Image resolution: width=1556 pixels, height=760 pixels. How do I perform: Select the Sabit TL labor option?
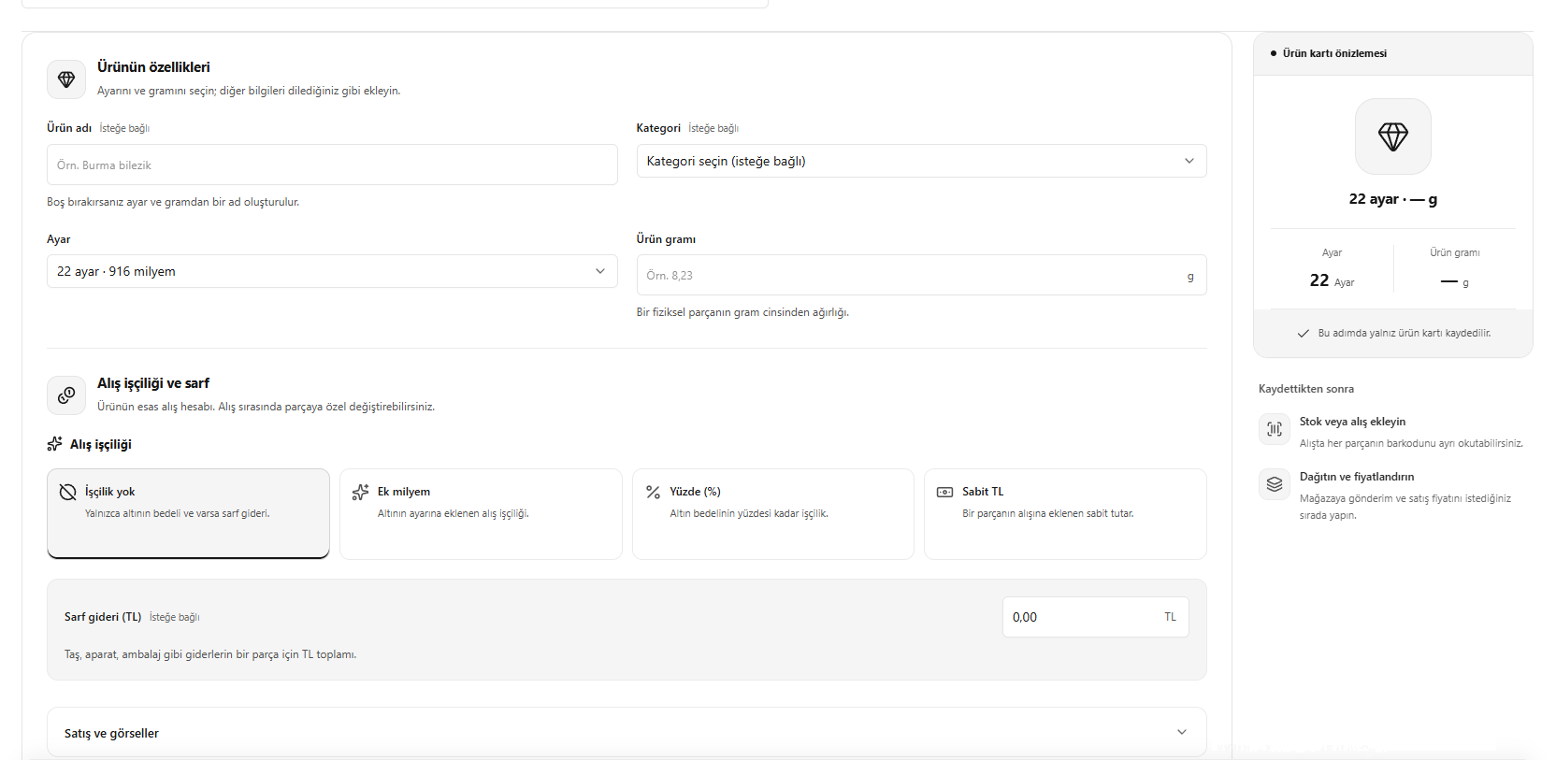point(1065,513)
